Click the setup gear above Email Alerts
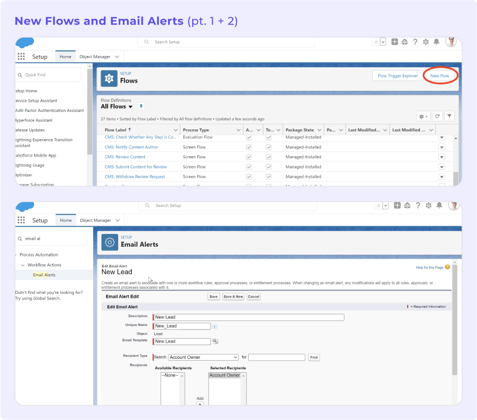 point(428,206)
